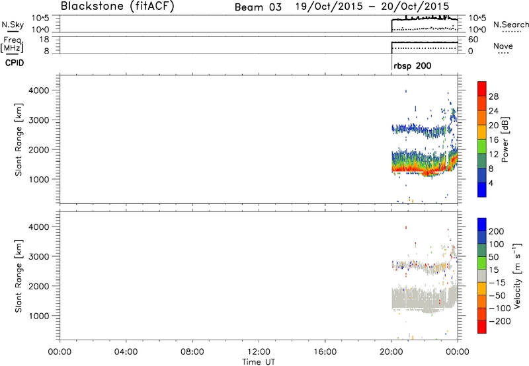Click the "04:00" time tick label
The height and width of the screenshot is (366, 529).
126,352
